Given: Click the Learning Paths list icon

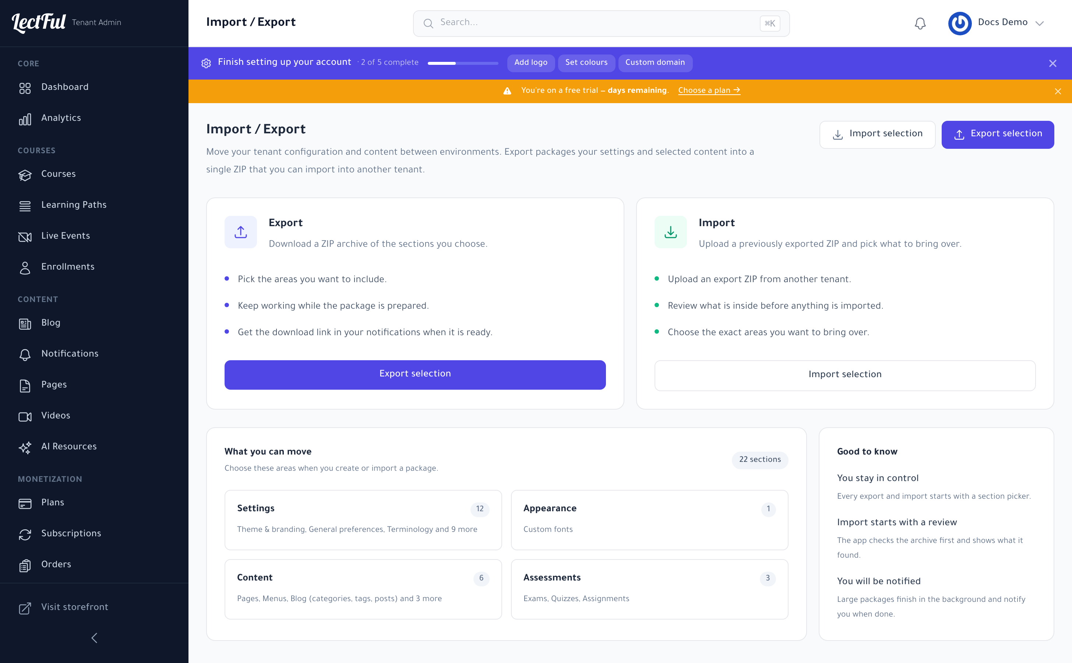Looking at the screenshot, I should pos(25,206).
